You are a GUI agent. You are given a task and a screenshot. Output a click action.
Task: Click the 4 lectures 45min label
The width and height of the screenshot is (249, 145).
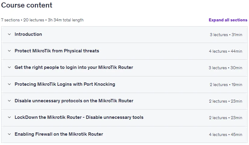click(x=226, y=134)
